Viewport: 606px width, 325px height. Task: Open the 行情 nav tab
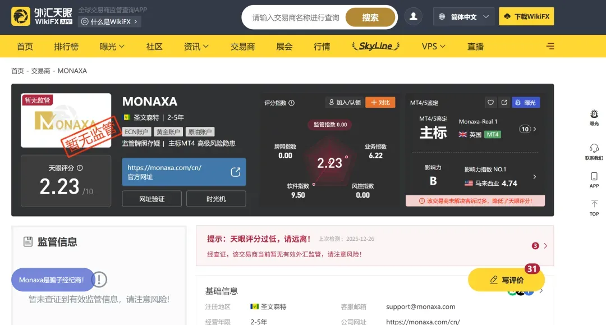point(322,47)
